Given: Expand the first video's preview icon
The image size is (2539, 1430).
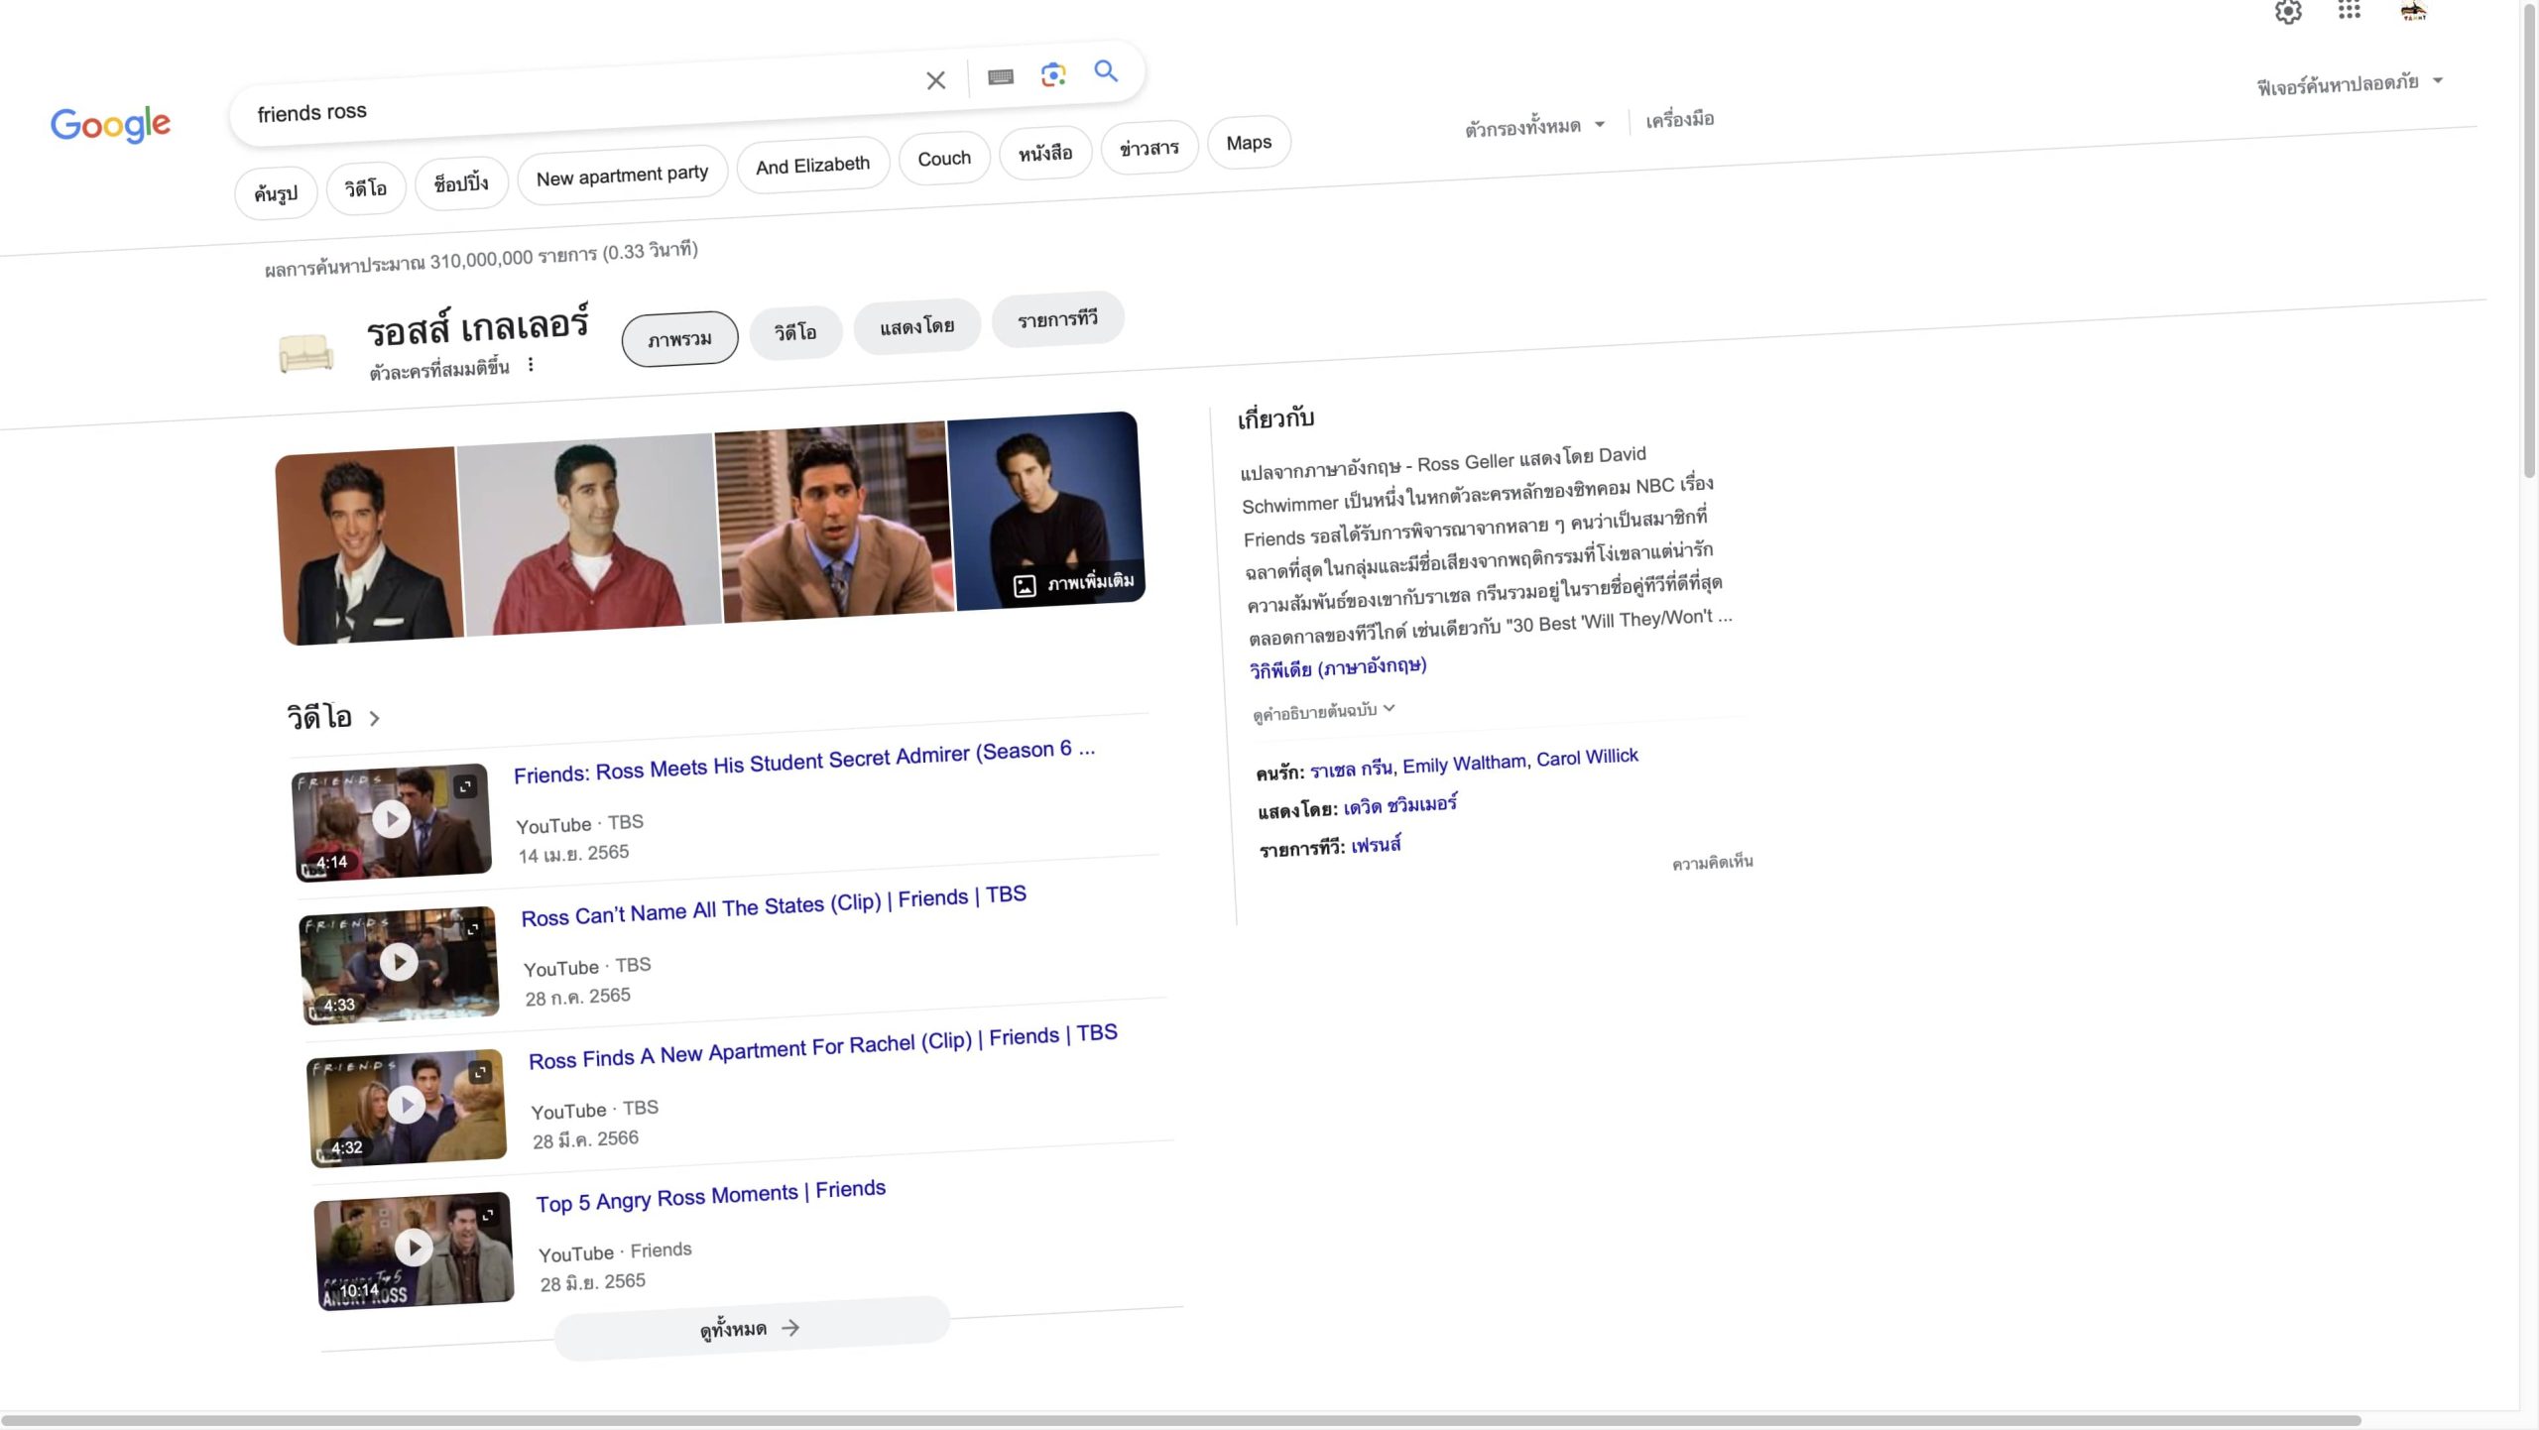Looking at the screenshot, I should click(x=465, y=786).
